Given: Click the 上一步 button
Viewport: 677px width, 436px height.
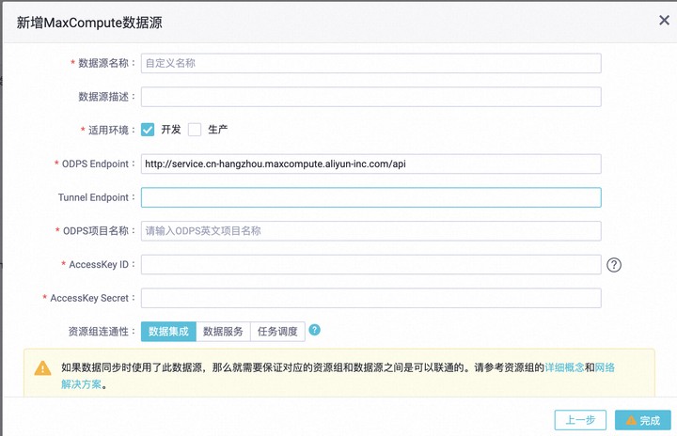Looking at the screenshot, I should click(580, 420).
